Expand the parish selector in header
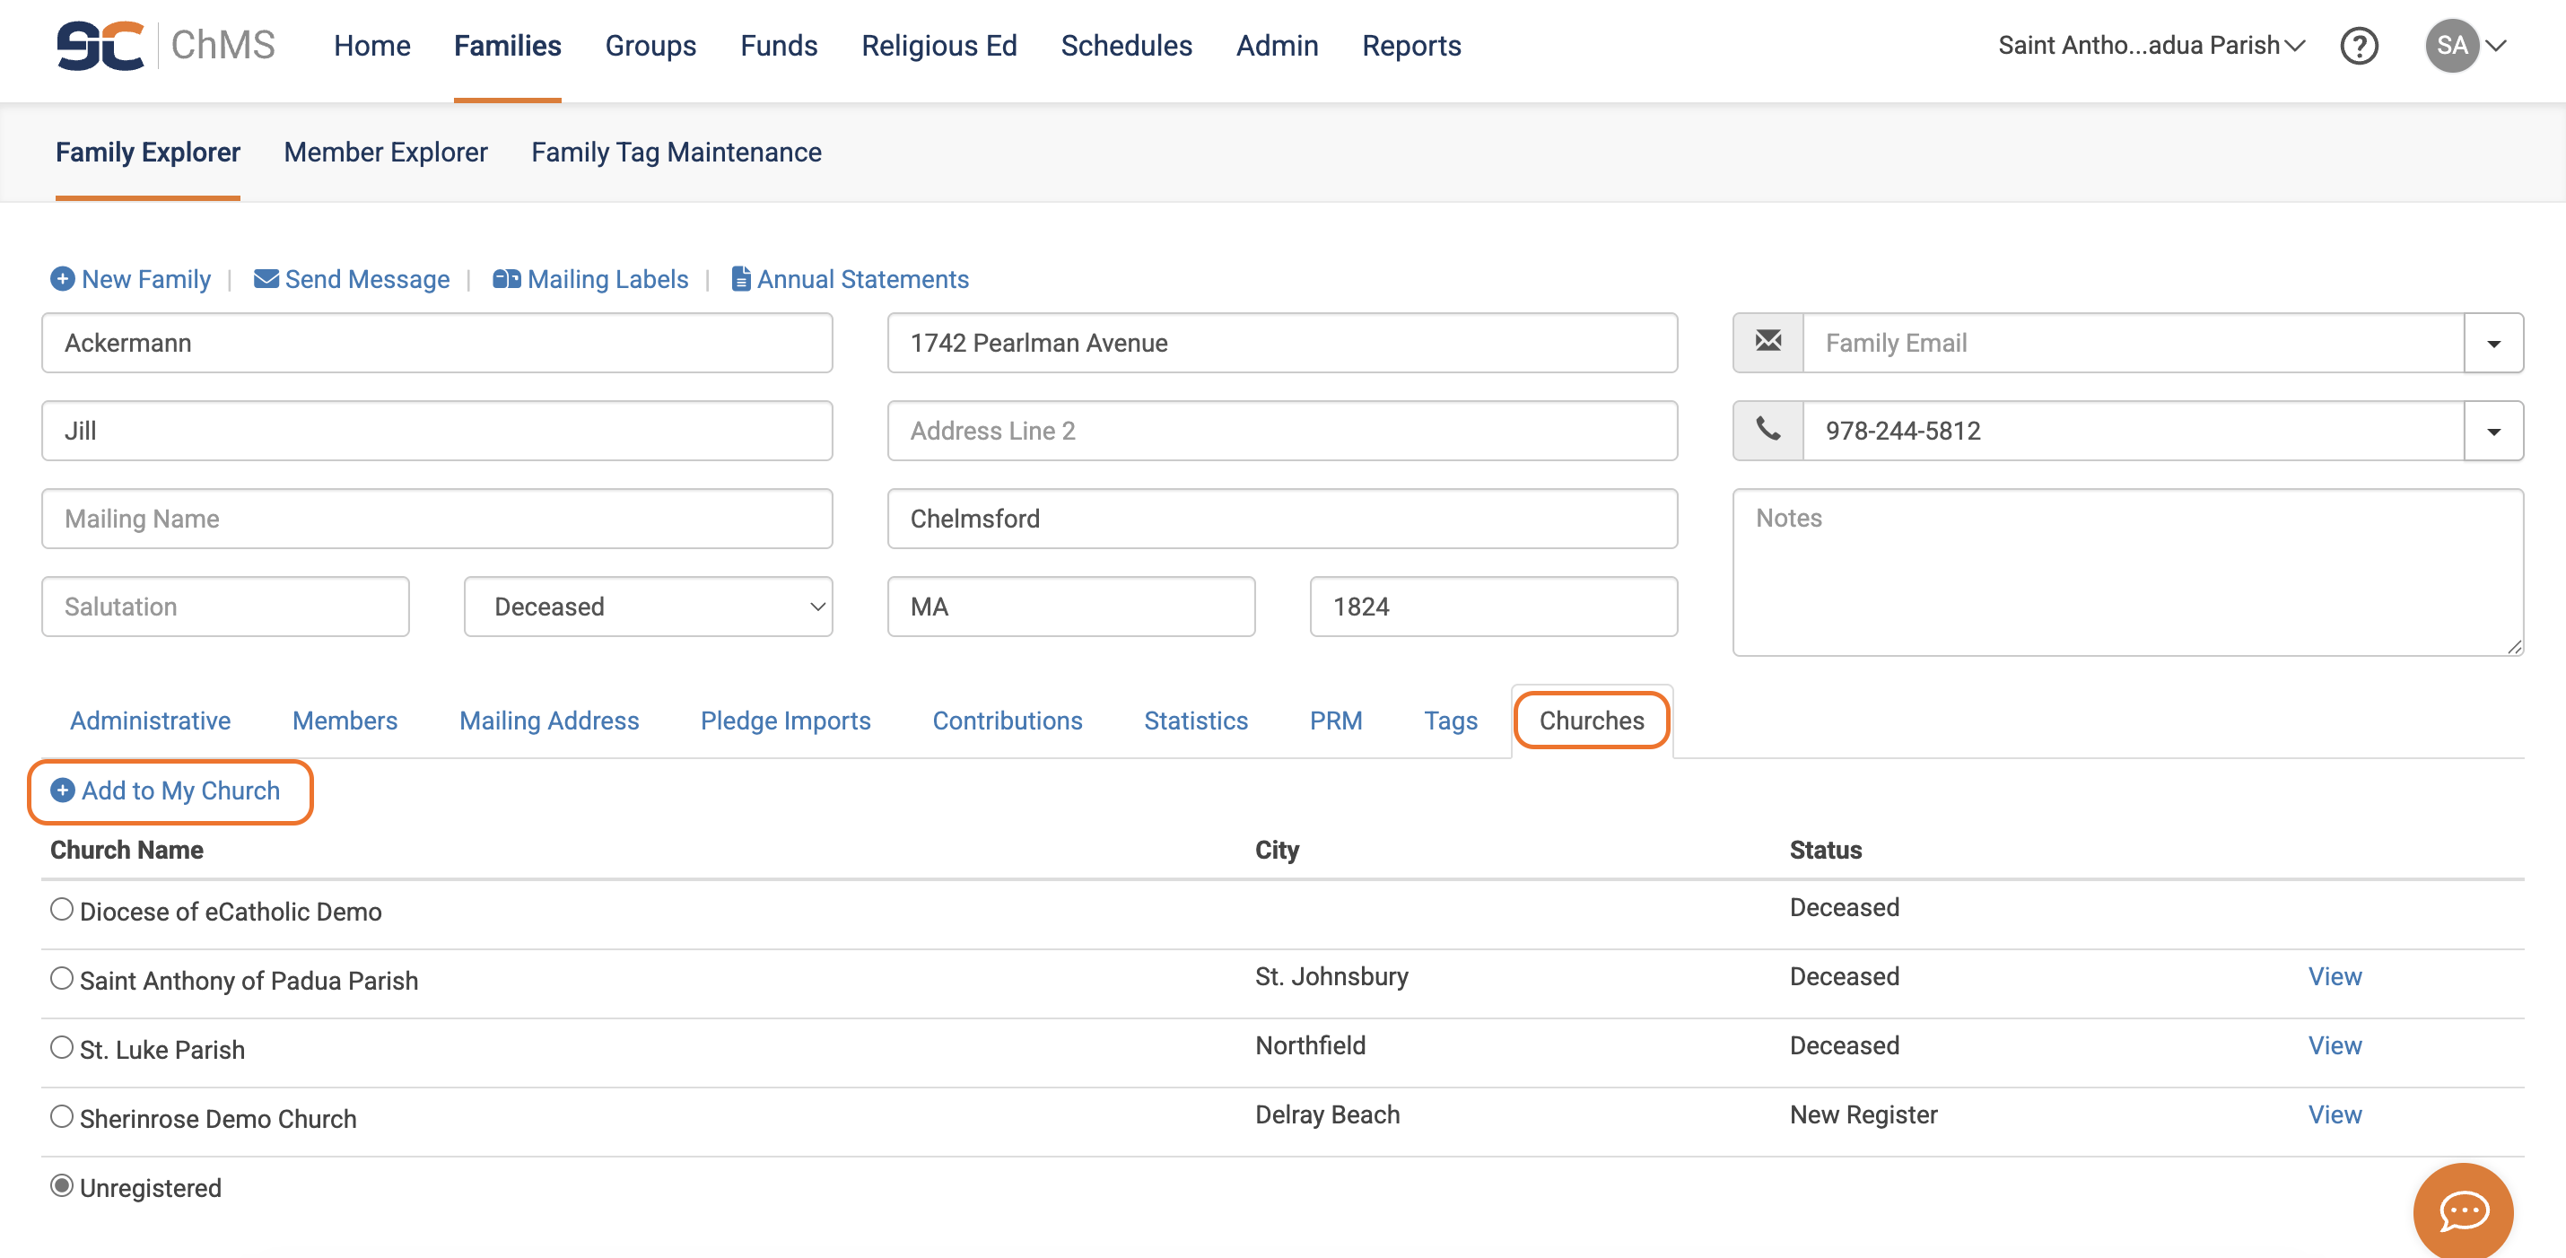The height and width of the screenshot is (1258, 2566). click(2151, 46)
